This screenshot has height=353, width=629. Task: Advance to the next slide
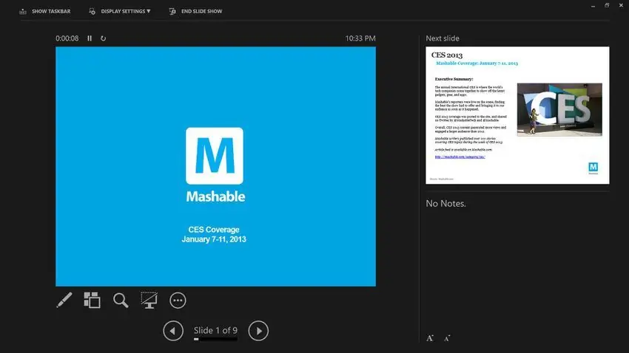point(258,331)
